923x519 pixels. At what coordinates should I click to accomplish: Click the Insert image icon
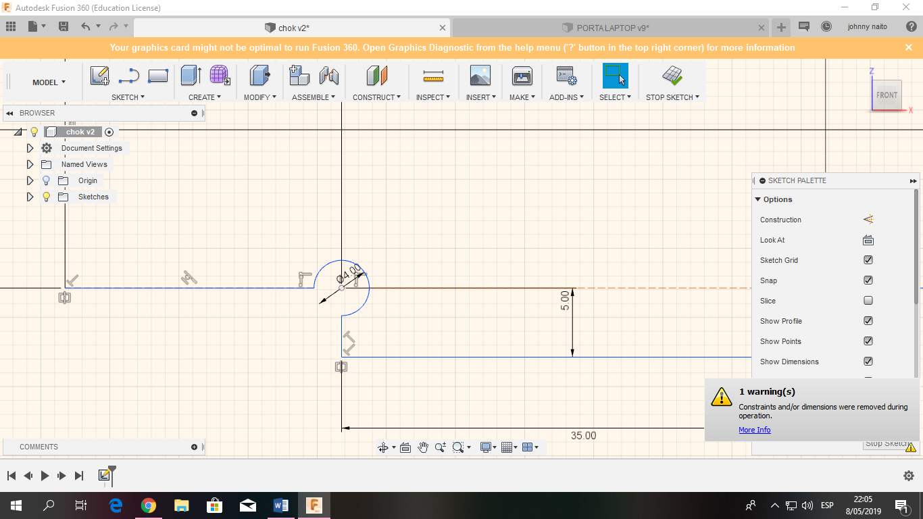click(x=480, y=76)
